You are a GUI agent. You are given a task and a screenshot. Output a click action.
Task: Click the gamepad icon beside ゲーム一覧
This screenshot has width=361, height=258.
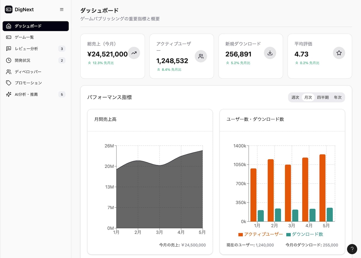(9, 37)
